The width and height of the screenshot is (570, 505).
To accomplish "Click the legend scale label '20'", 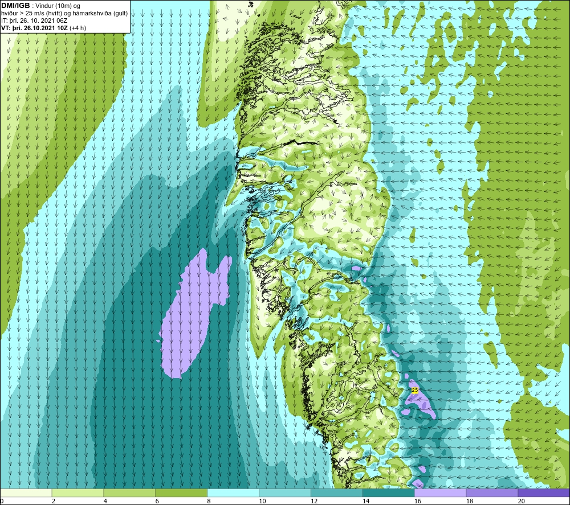I will (x=522, y=501).
